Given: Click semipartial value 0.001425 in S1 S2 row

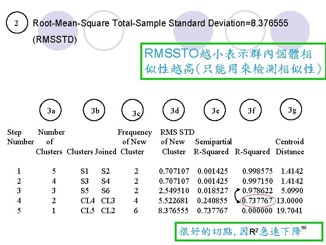Looking at the screenshot, I should point(212,171).
